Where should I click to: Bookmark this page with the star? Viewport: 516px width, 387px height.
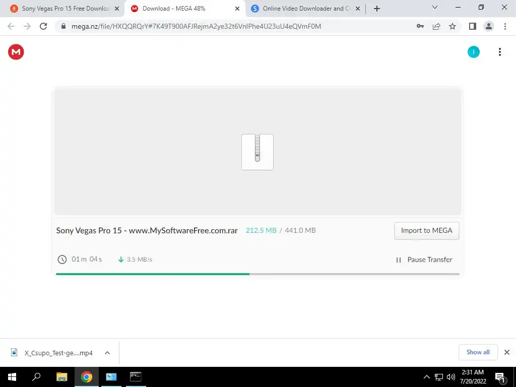point(453,26)
